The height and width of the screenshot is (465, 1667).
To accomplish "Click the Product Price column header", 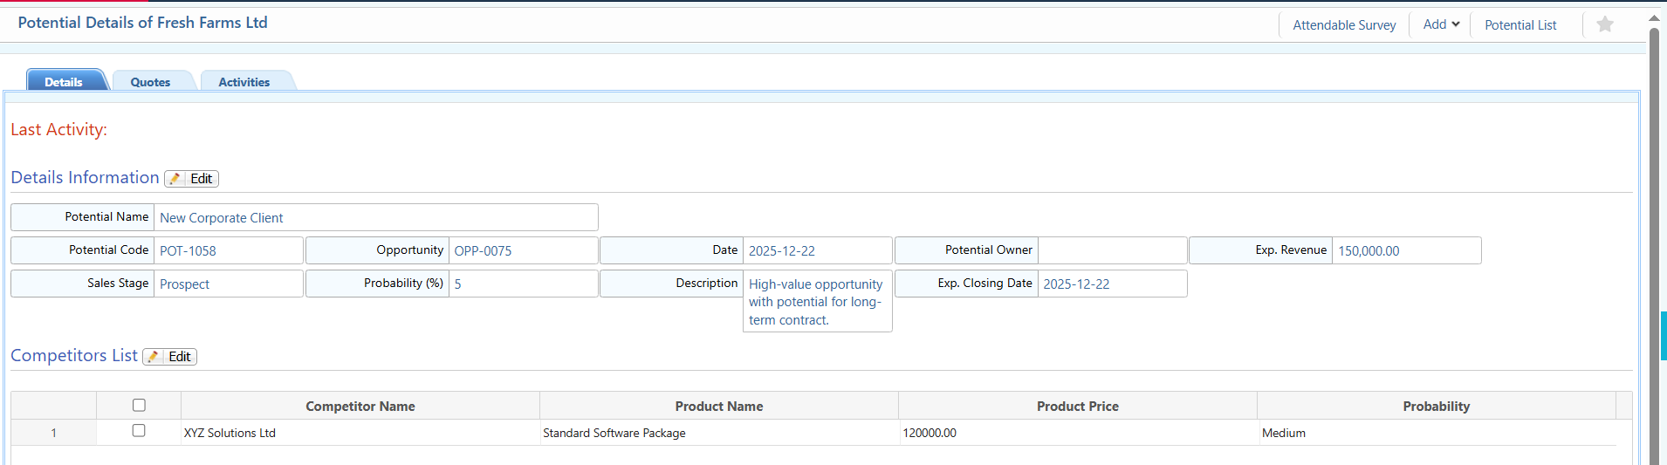I will tap(1077, 407).
